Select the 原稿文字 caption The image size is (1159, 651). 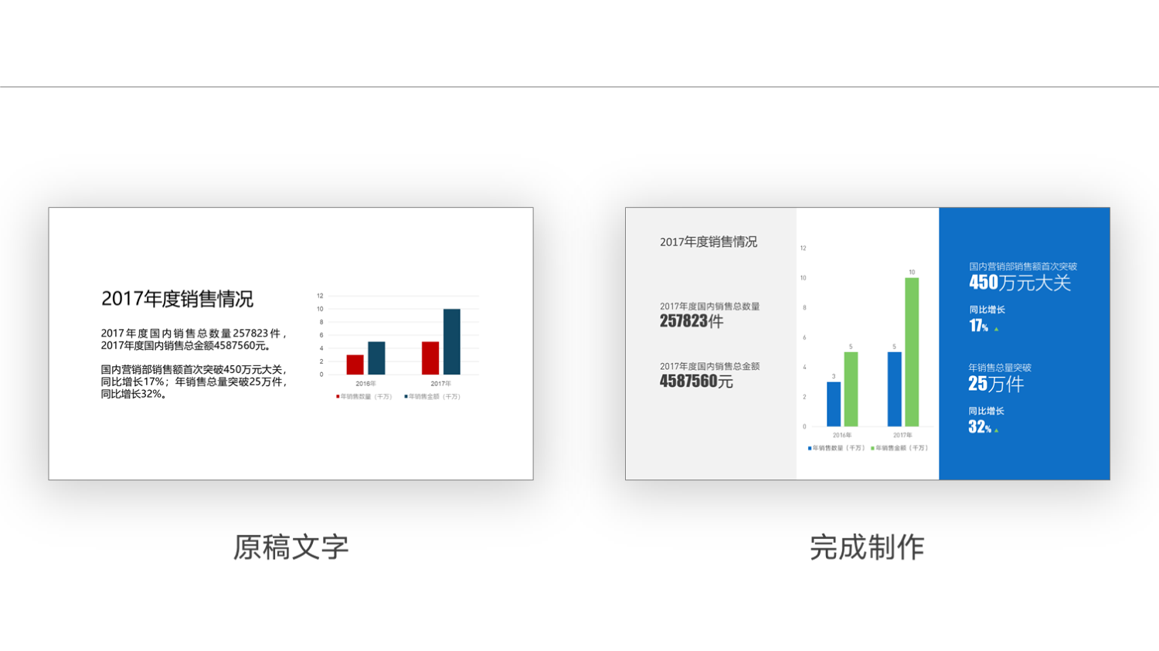(291, 547)
